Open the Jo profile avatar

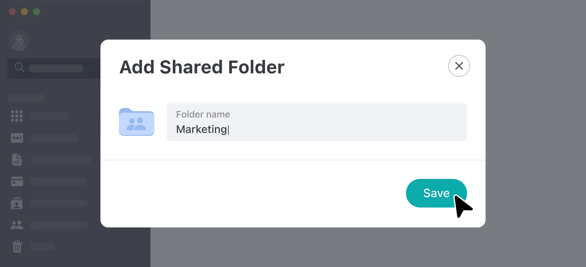[x=19, y=41]
